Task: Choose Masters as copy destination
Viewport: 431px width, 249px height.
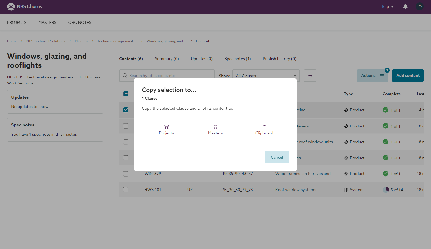Action: pyautogui.click(x=215, y=130)
